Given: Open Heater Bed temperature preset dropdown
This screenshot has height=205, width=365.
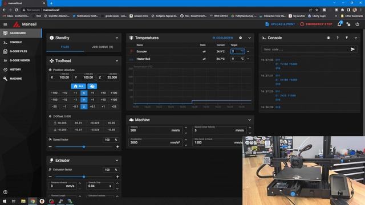Looking at the screenshot, I should tap(248, 59).
